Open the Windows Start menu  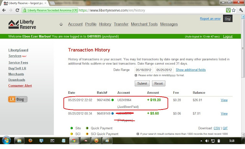7,141
